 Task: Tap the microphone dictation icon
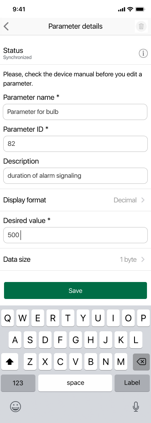click(136, 406)
